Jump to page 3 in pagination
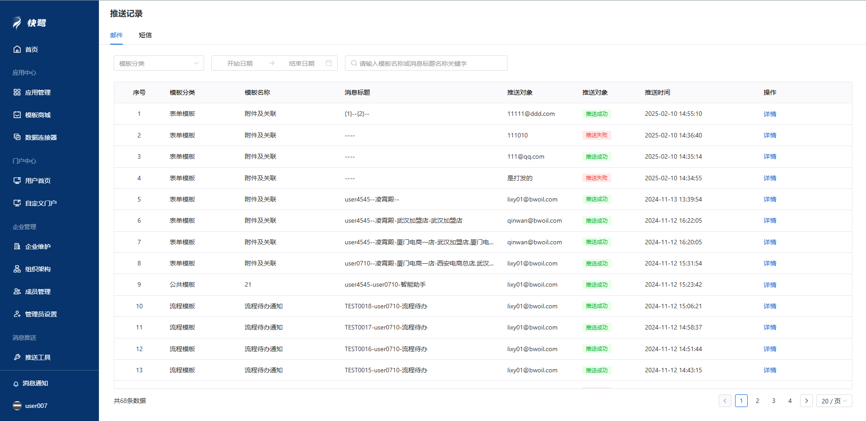Viewport: 866px width, 421px height. 773,401
